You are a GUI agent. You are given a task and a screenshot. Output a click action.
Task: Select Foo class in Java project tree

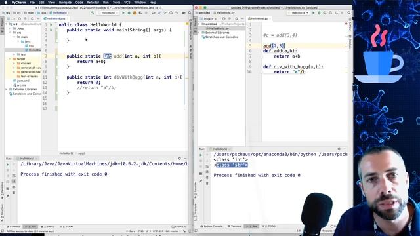(x=30, y=46)
